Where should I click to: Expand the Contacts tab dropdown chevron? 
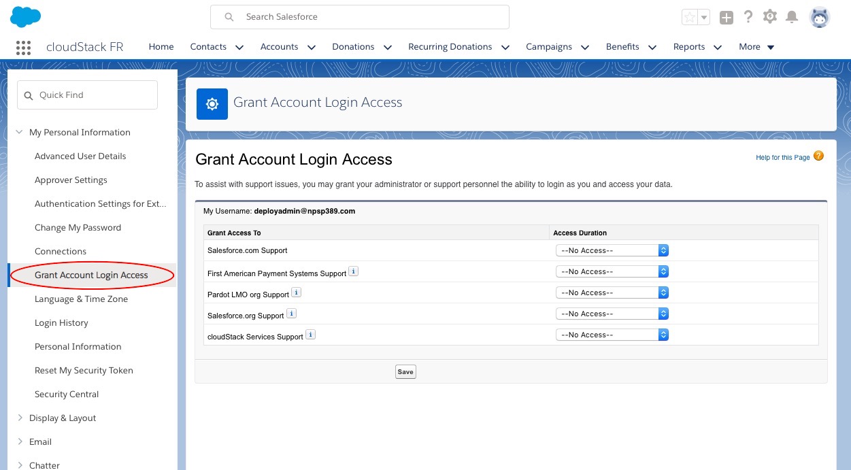pyautogui.click(x=239, y=48)
